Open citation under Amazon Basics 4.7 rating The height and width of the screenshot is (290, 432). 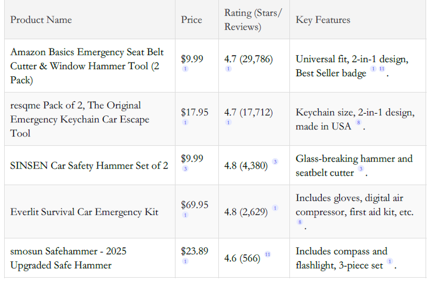pyautogui.click(x=228, y=69)
